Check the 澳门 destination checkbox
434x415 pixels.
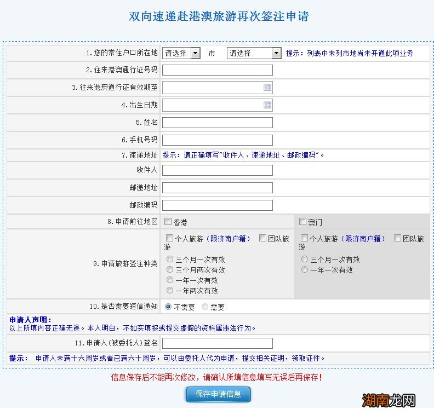303,222
